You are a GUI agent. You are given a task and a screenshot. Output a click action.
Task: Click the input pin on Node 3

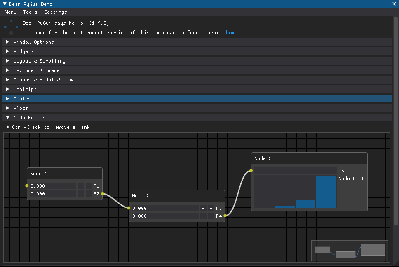point(250,170)
